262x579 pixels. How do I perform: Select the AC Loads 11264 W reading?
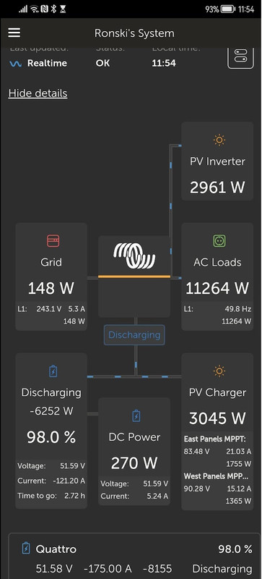217,288
